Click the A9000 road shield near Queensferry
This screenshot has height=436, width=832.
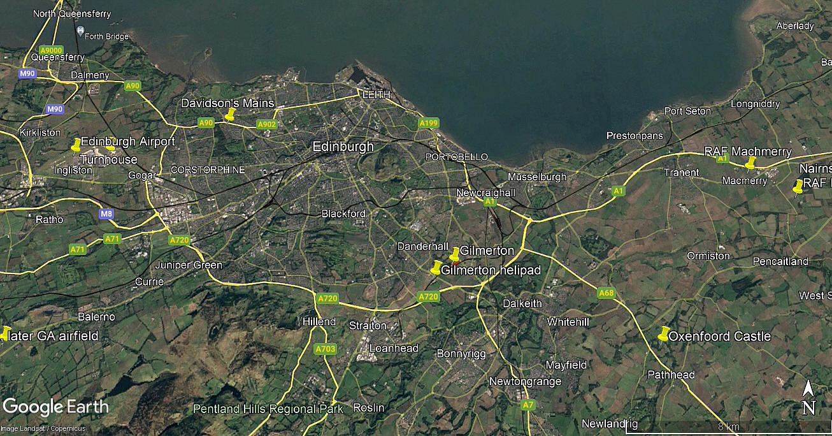[51, 50]
